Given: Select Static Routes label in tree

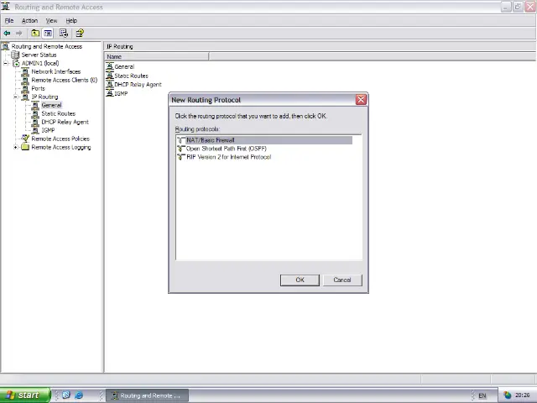Looking at the screenshot, I should click(x=58, y=114).
